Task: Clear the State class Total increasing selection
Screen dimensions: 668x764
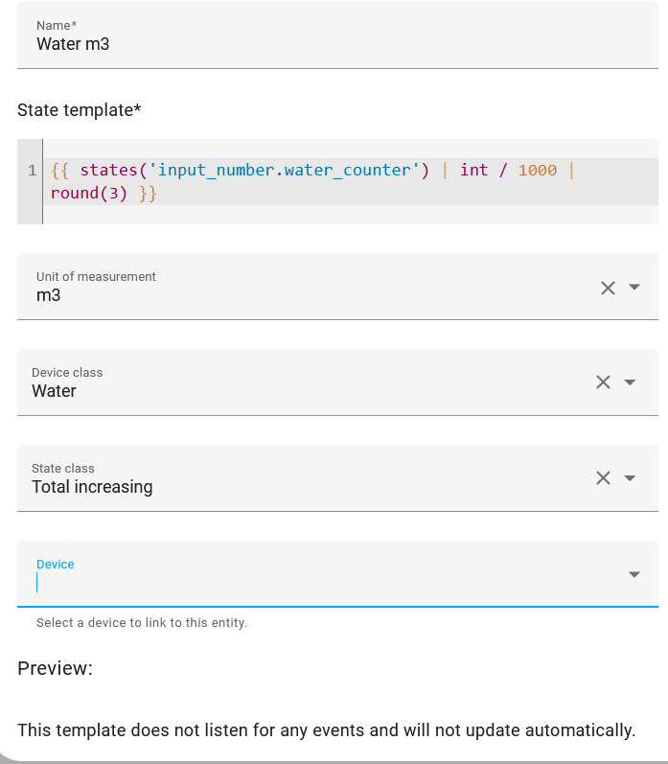Action: (603, 477)
